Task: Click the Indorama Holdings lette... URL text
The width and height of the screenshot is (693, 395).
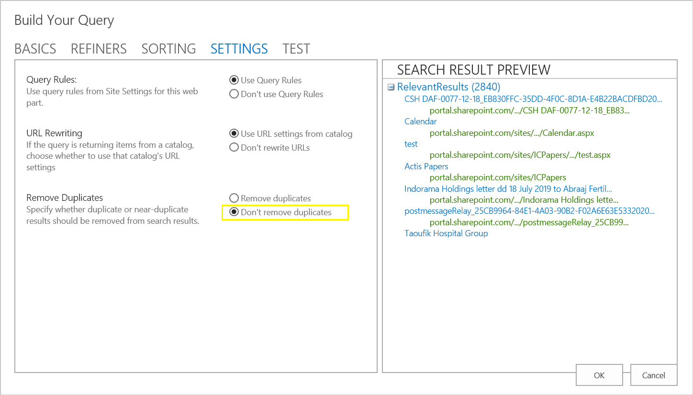Action: [x=524, y=200]
